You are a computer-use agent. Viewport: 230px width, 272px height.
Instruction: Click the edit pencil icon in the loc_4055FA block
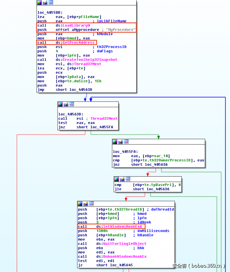point(121,142)
